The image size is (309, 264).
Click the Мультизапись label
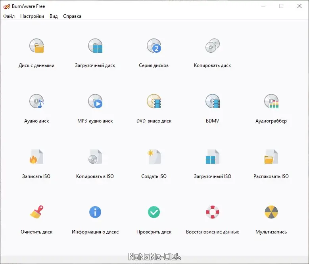point(271,232)
